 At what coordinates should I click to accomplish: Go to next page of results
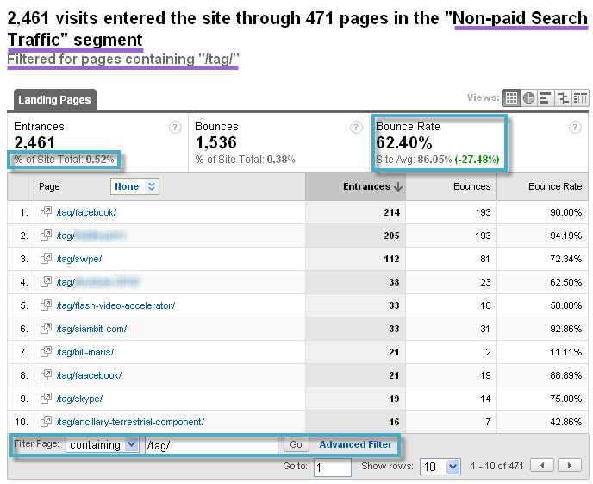click(570, 466)
